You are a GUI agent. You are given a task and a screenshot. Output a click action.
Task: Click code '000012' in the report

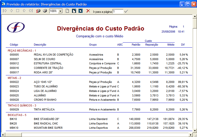(14, 64)
